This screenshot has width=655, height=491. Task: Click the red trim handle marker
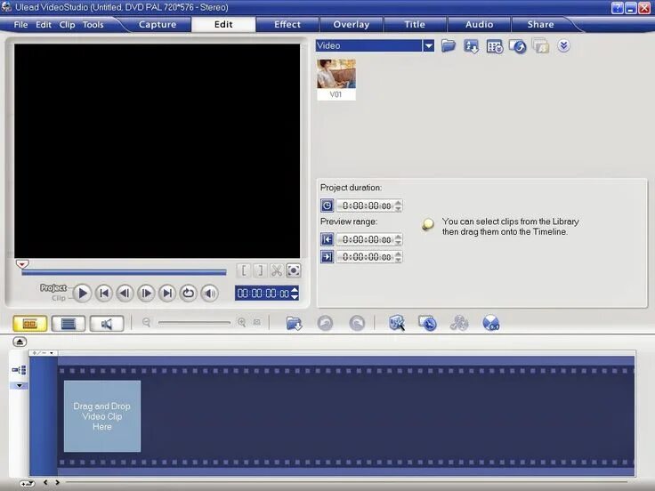22,264
